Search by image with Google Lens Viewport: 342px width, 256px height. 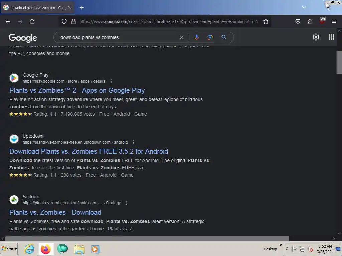pos(210,37)
